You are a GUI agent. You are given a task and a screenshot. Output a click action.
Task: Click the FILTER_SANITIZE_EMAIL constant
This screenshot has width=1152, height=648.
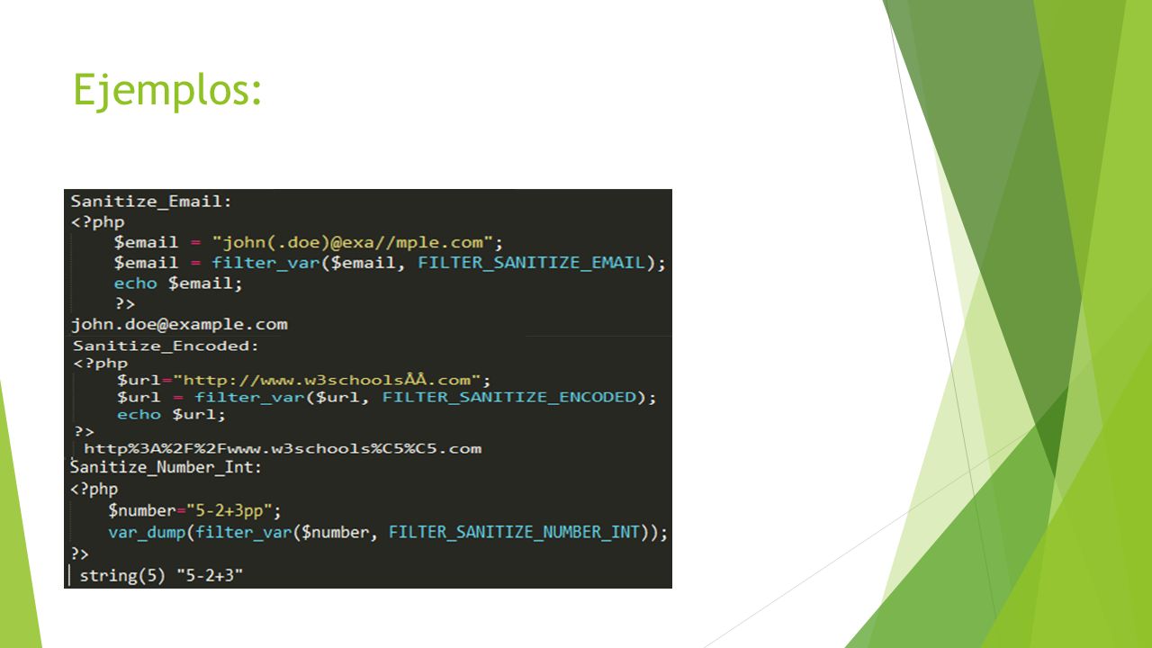pyautogui.click(x=532, y=263)
